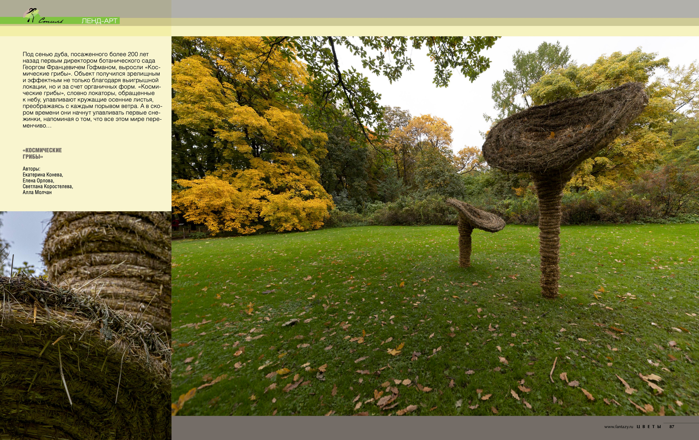The width and height of the screenshot is (699, 440).
Task: Click author name Екатерина Конева
Action: pyautogui.click(x=43, y=174)
